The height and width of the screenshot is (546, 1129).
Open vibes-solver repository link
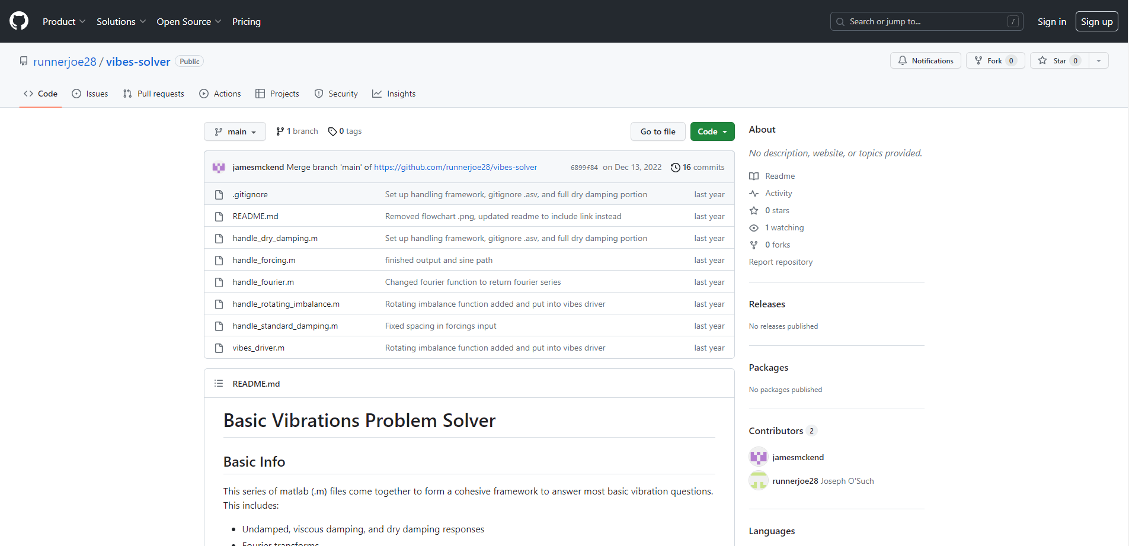tap(138, 62)
